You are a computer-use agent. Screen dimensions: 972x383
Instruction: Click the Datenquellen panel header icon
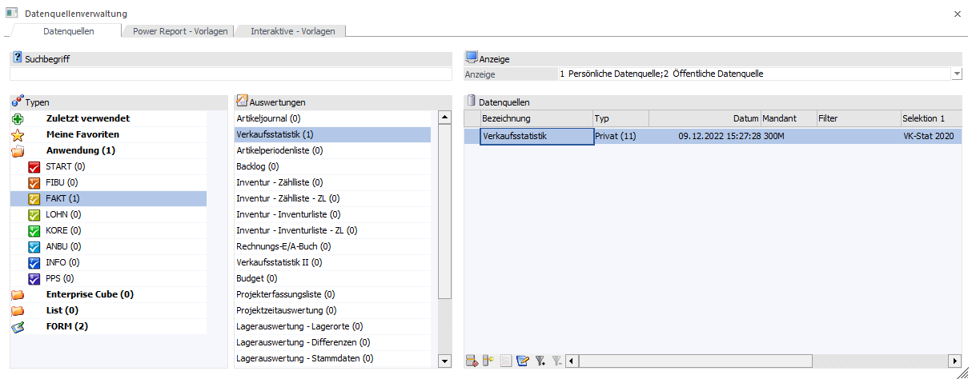[x=471, y=102]
